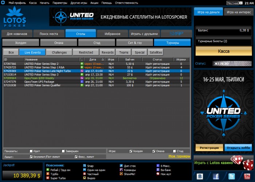Viewport: 255px width, 182px height.
Task: Switch to the Satellites filter tab
Action: click(x=156, y=52)
